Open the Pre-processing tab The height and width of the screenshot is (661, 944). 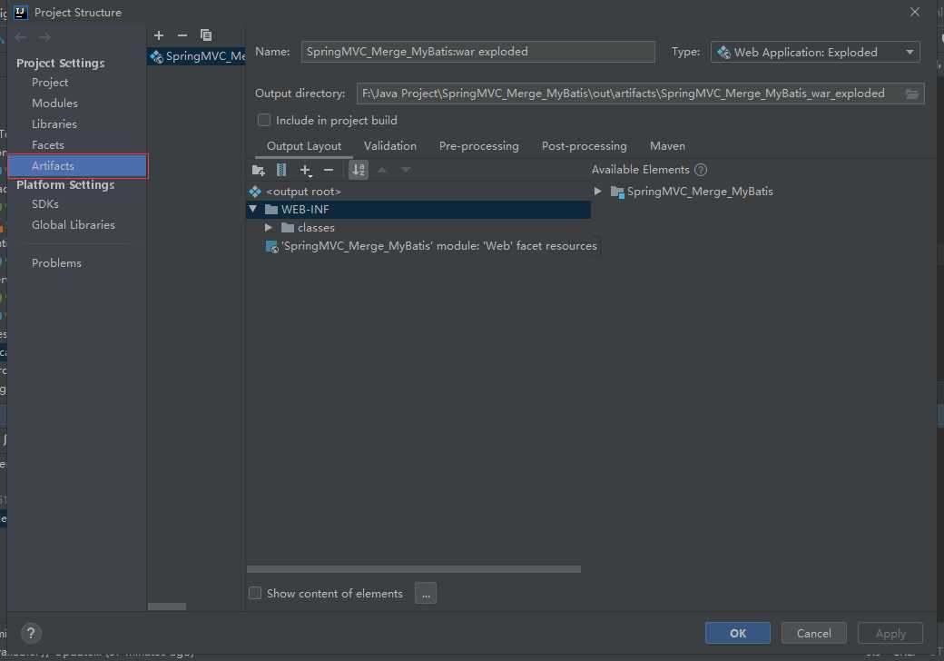478,146
